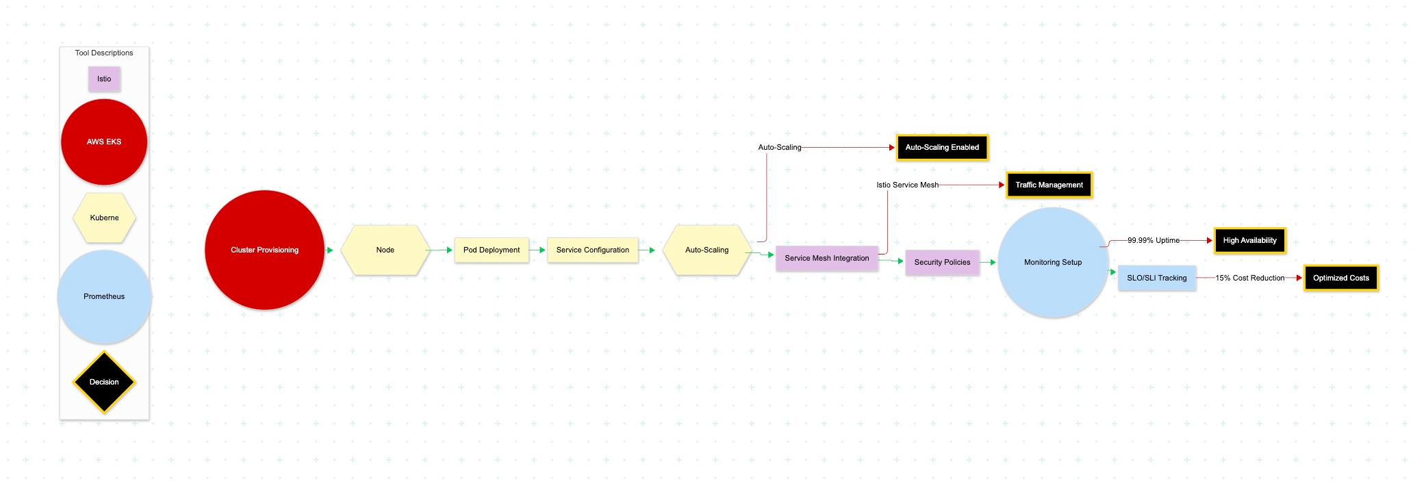
Task: Select the black Decision diamond
Action: [104, 382]
